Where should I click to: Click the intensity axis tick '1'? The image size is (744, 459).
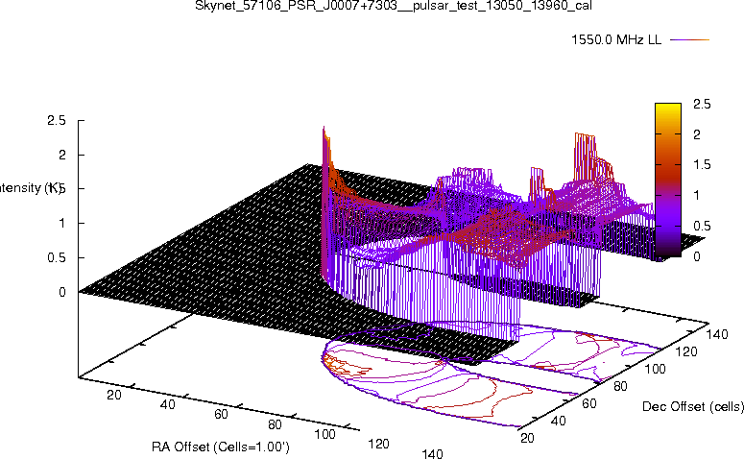(62, 223)
